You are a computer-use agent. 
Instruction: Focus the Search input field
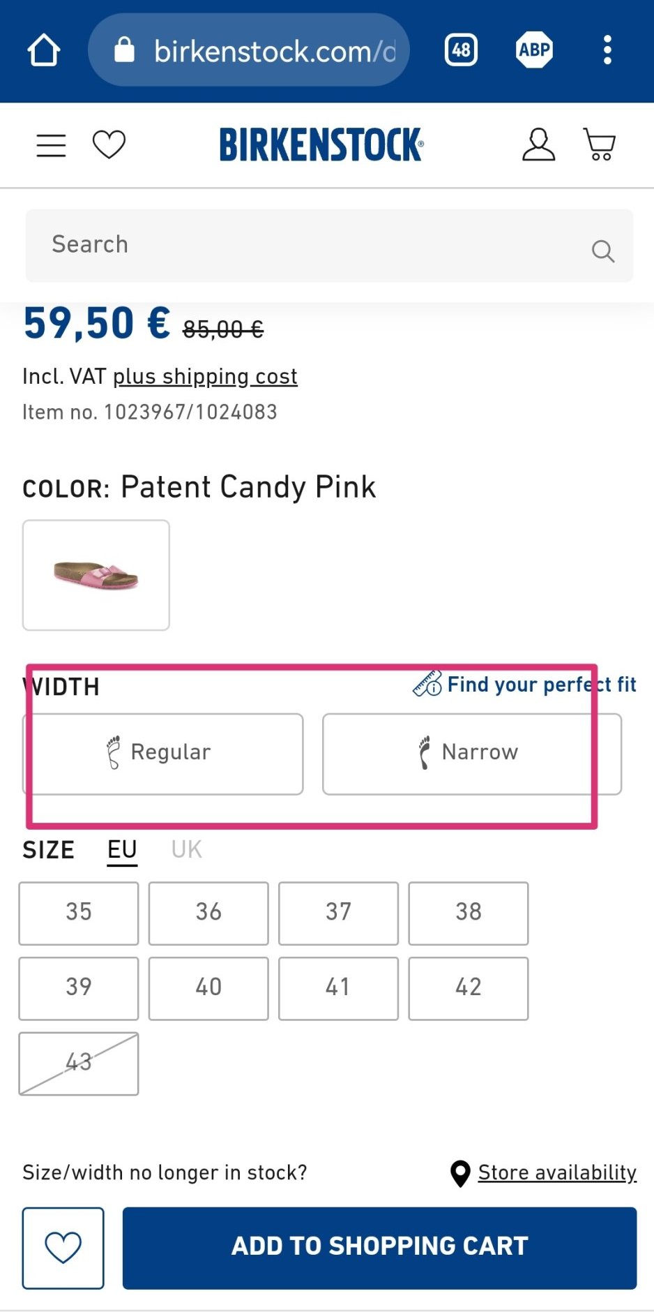point(307,246)
